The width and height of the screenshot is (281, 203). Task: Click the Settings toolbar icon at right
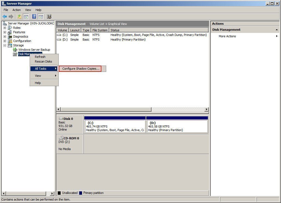[x=49, y=17]
